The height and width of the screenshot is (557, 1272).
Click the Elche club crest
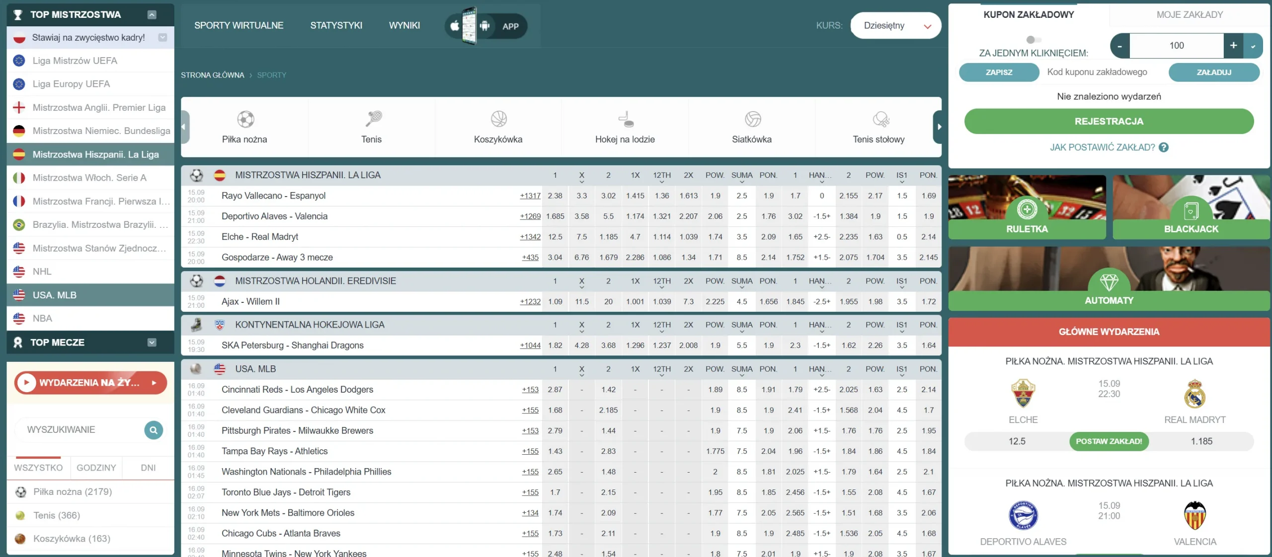(1023, 393)
